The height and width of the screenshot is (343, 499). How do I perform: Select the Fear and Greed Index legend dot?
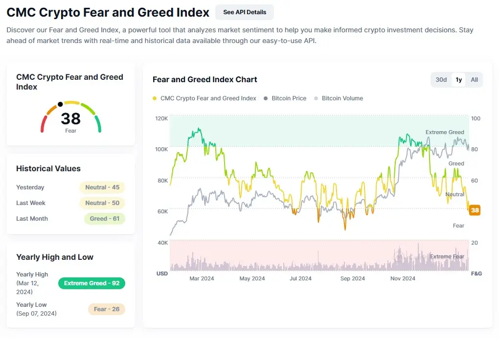(155, 98)
